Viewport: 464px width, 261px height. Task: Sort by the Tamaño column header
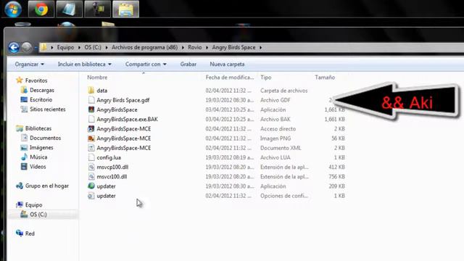[x=325, y=78]
